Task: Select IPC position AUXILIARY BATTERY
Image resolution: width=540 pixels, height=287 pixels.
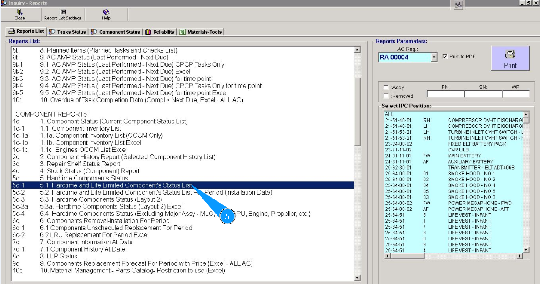Action: (454, 162)
